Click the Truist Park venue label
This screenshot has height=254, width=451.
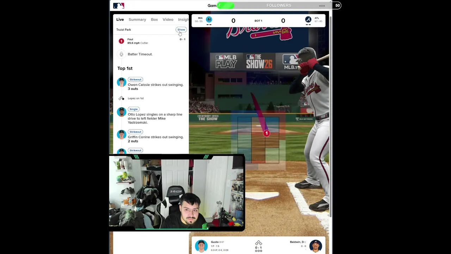(123, 30)
